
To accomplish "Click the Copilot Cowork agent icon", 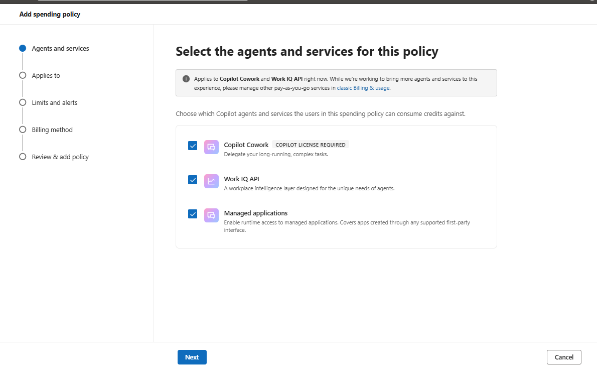I will tap(211, 147).
